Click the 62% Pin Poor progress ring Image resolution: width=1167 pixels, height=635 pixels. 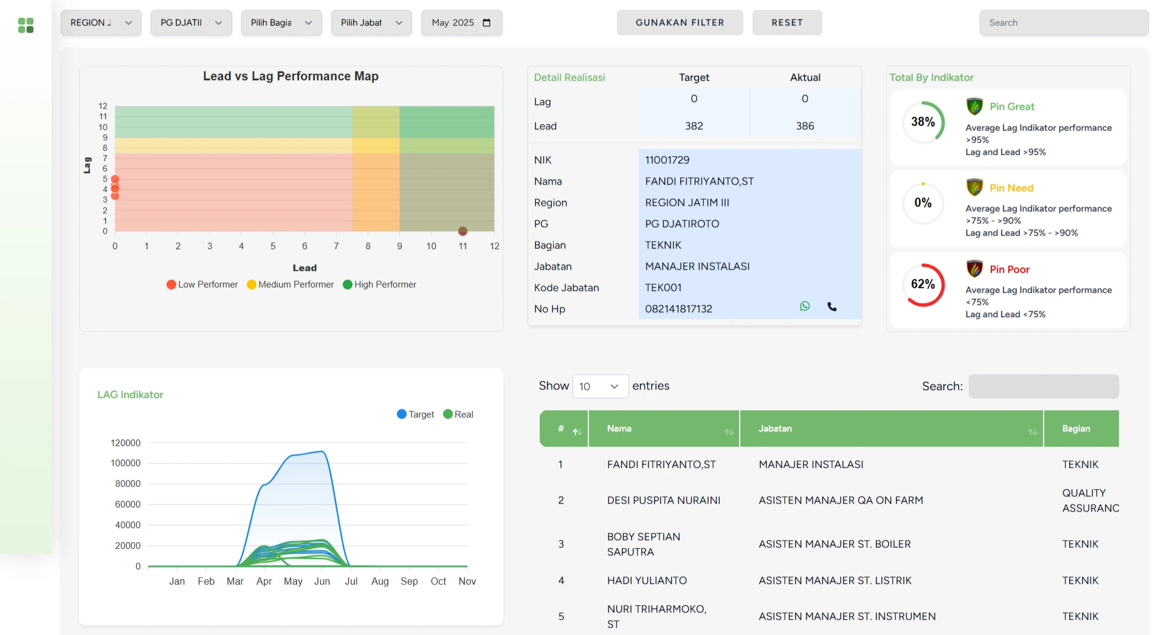[924, 284]
